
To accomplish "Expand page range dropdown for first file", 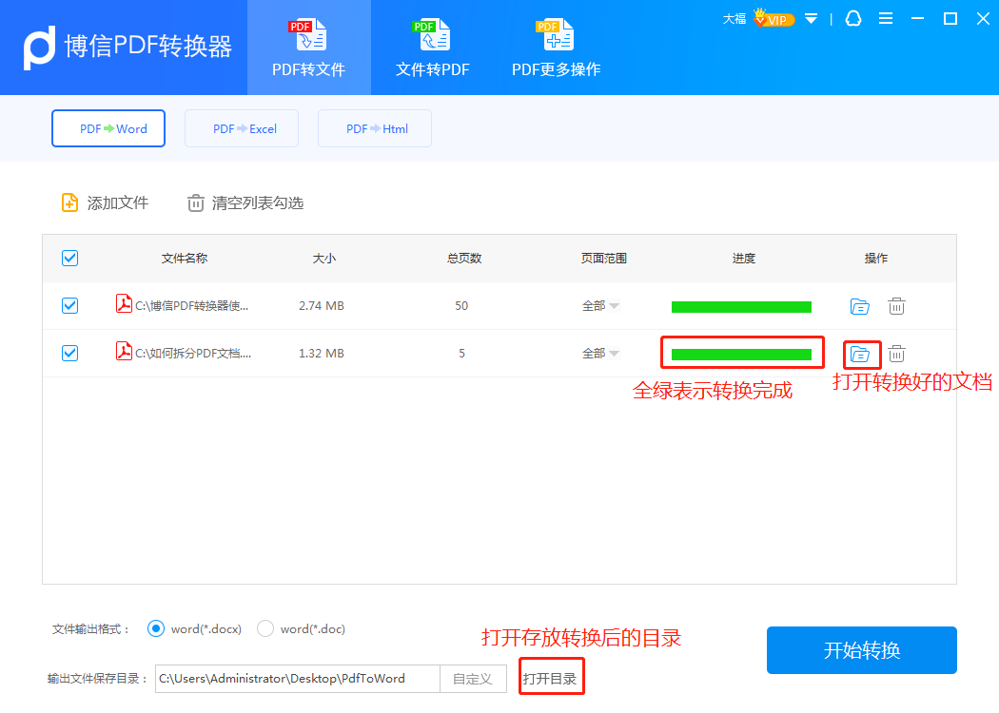I will (614, 306).
